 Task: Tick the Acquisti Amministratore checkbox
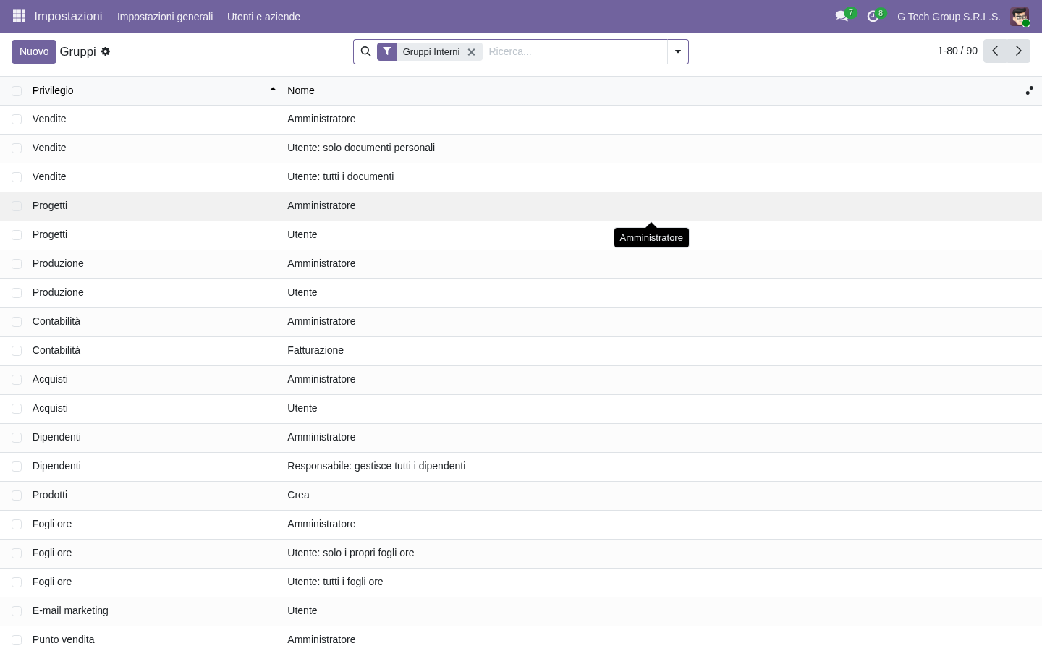[x=17, y=380]
